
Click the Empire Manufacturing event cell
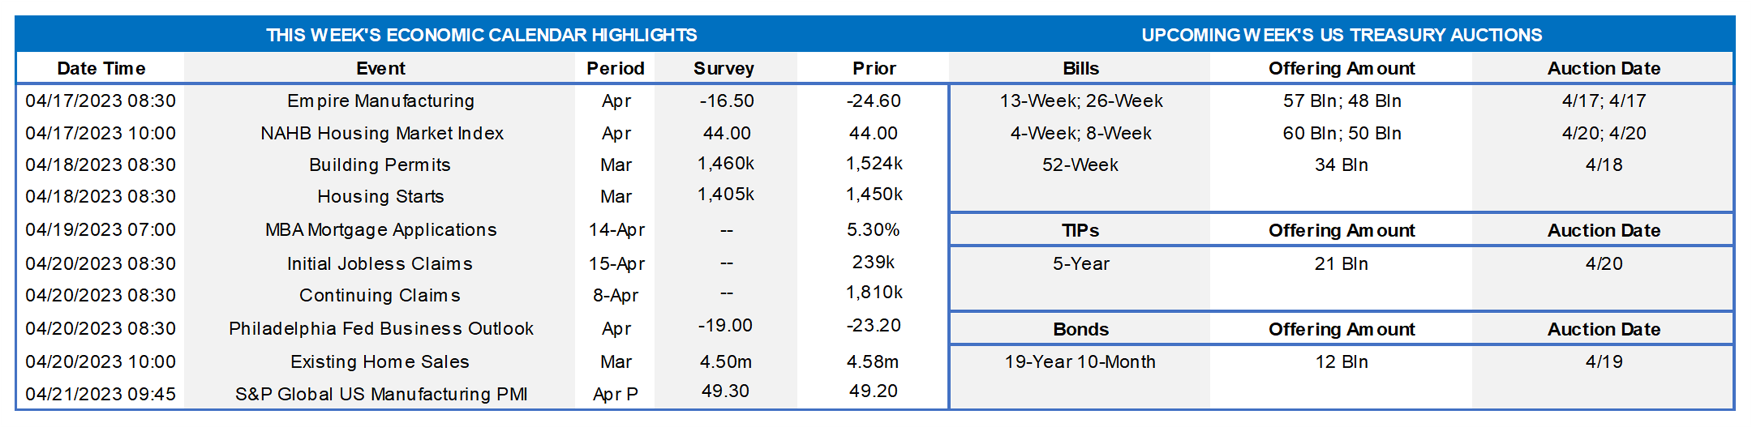click(x=380, y=100)
